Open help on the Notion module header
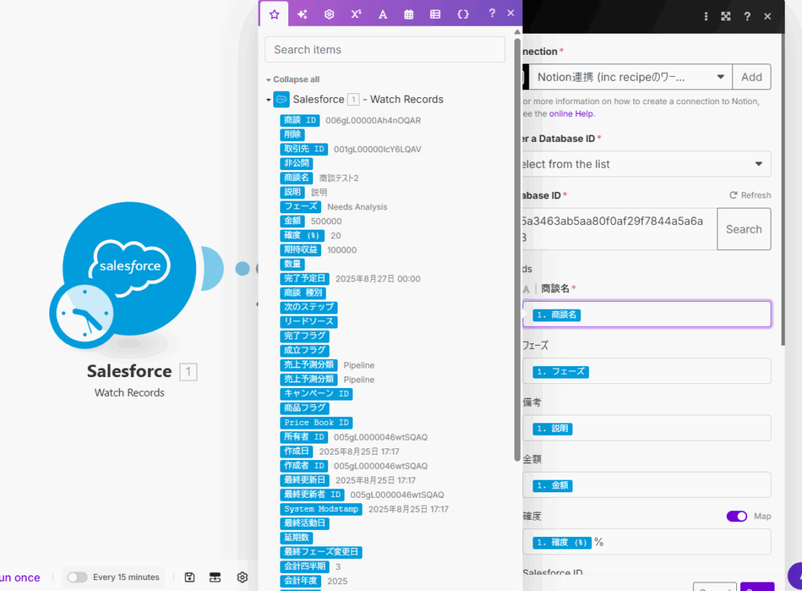This screenshot has width=802, height=591. click(x=747, y=16)
